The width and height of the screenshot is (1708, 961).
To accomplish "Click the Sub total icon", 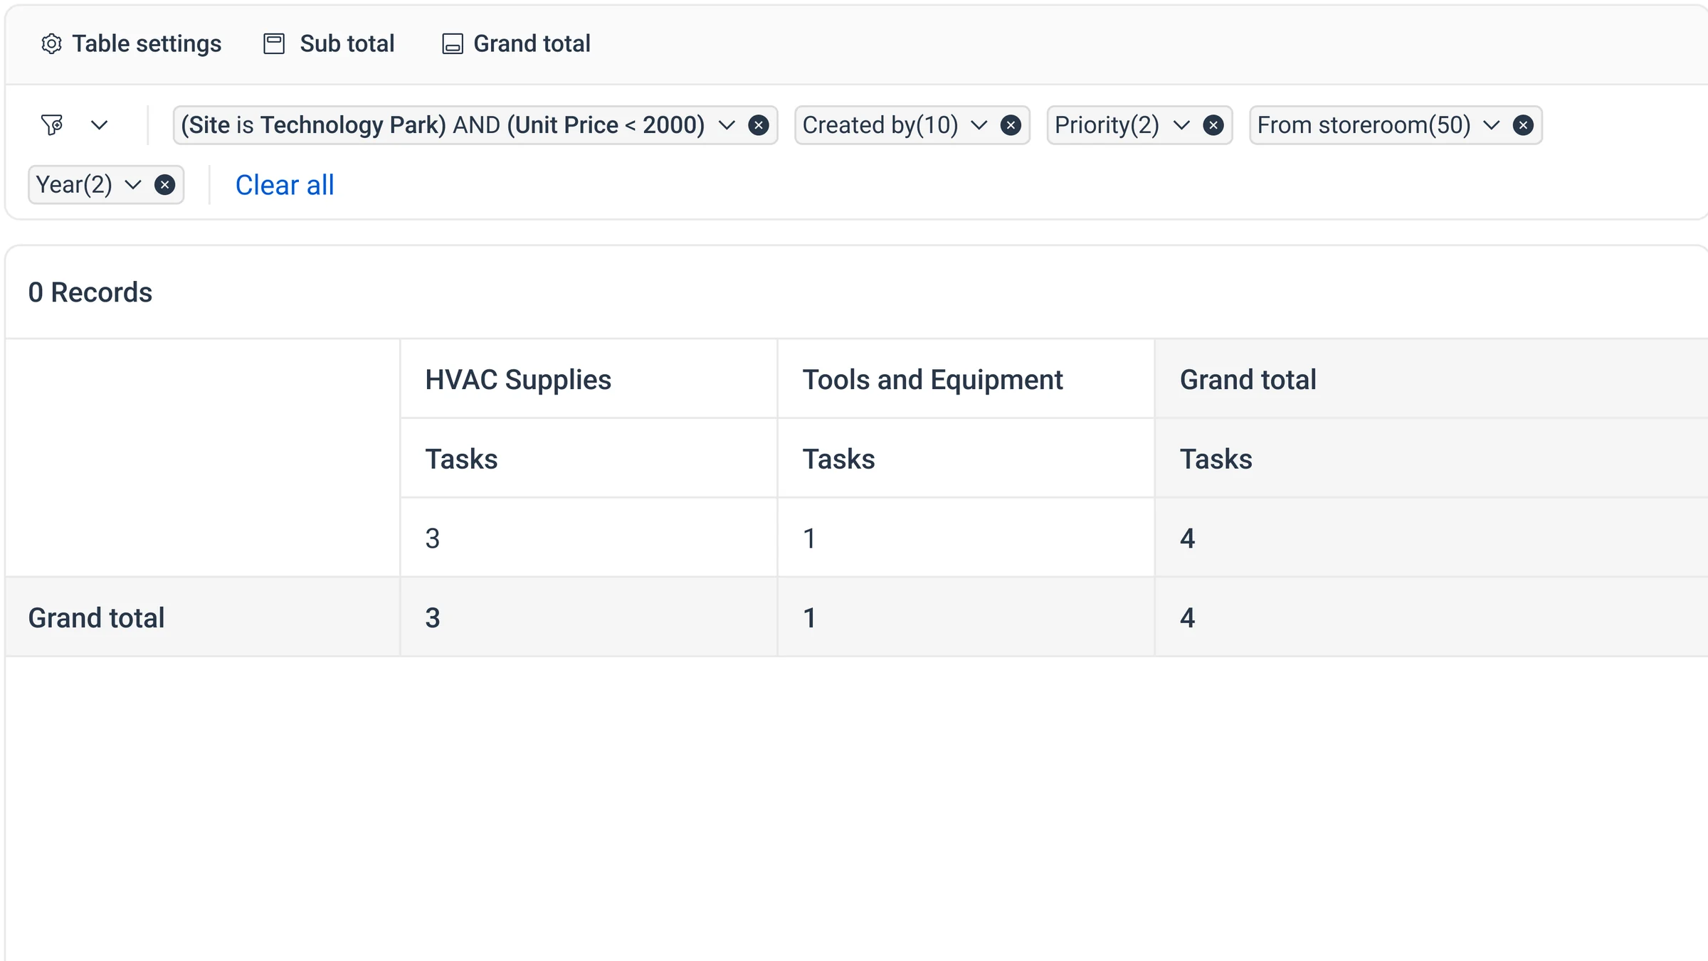I will click(274, 44).
